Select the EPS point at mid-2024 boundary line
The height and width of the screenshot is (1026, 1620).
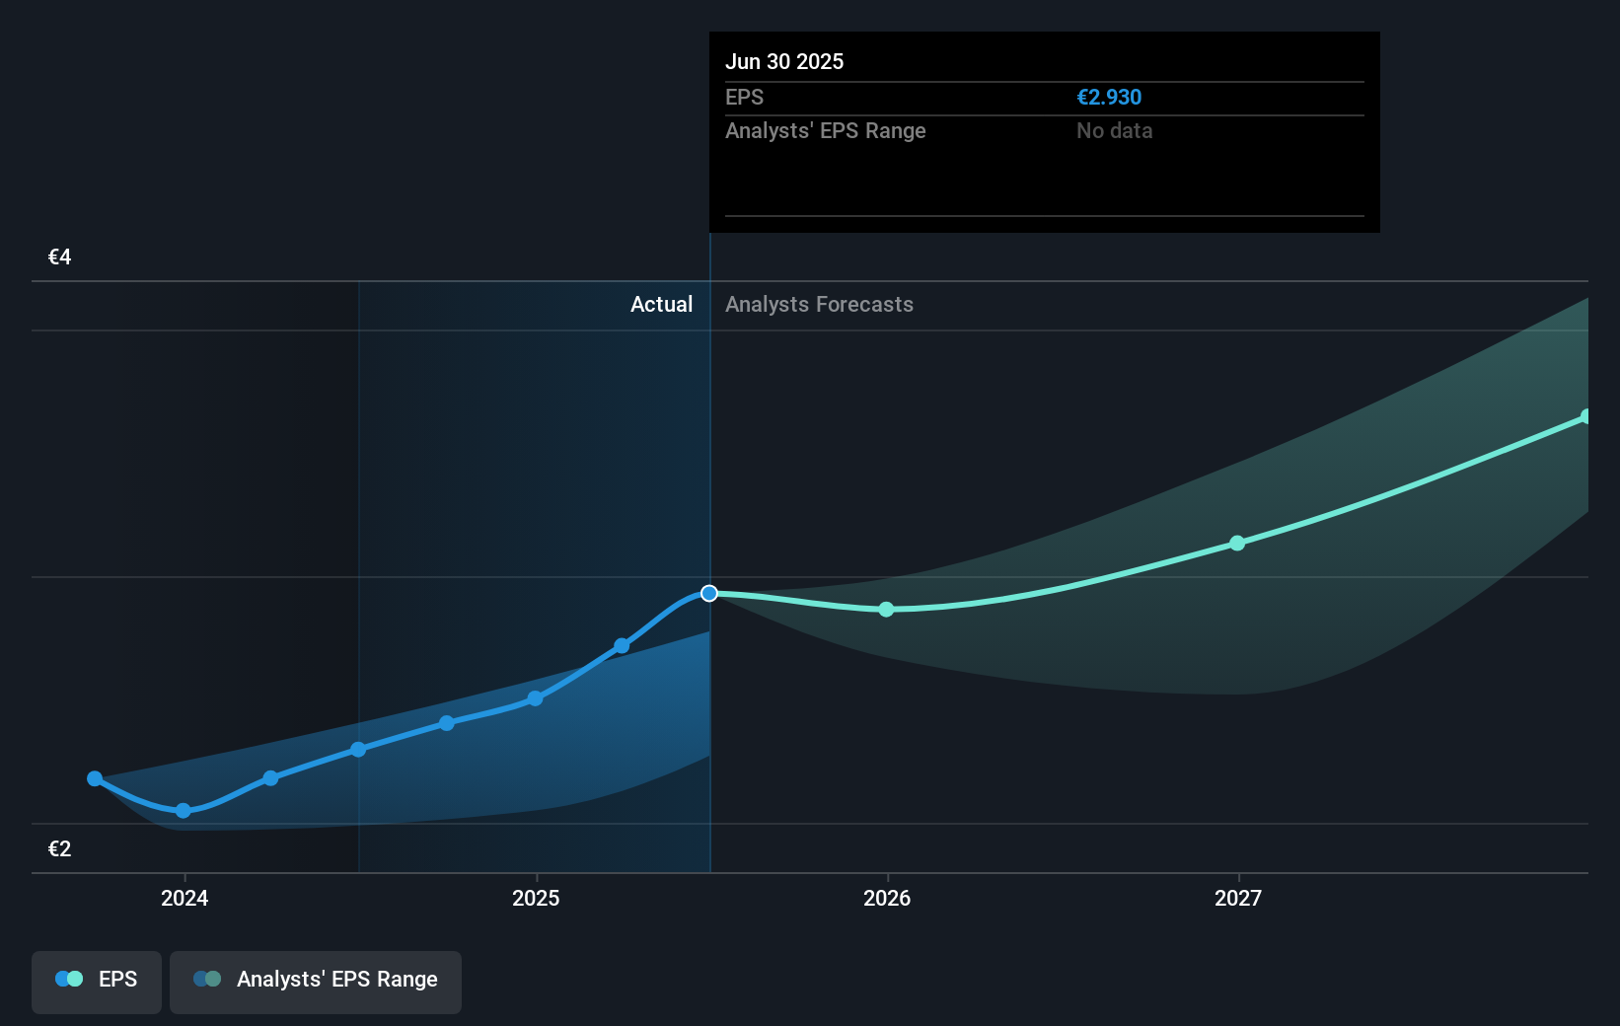click(x=359, y=750)
